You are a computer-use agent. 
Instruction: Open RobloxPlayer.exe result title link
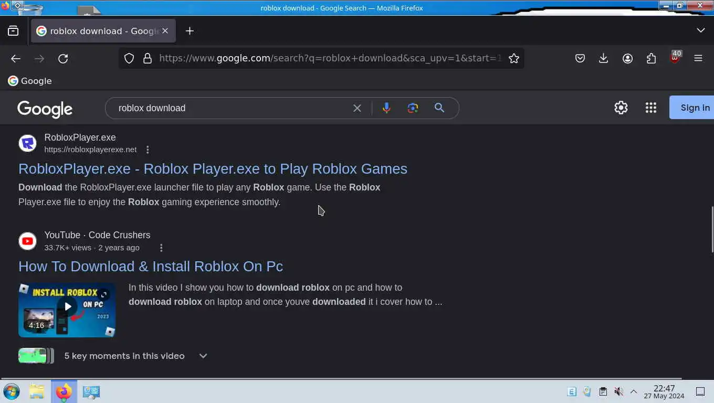213,168
